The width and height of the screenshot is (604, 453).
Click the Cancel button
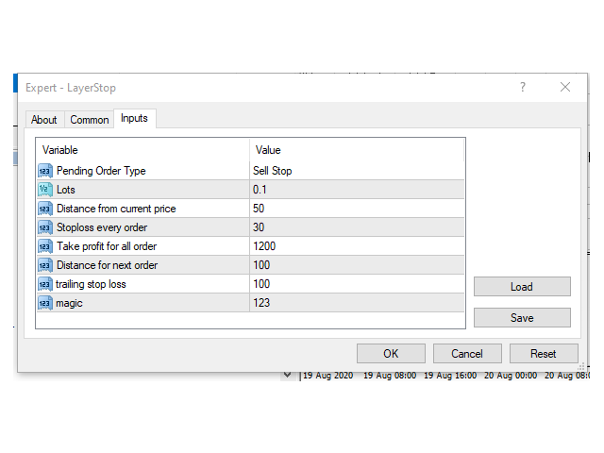pyautogui.click(x=467, y=354)
